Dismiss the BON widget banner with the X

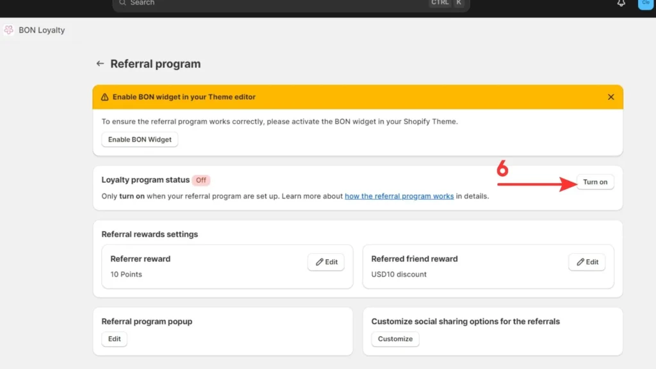coord(611,97)
